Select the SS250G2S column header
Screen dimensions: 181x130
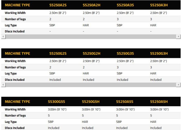point(58,54)
